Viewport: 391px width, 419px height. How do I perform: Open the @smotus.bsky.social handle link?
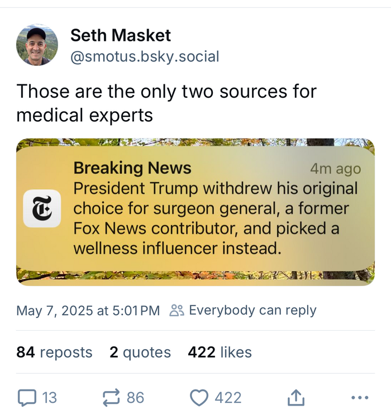(145, 56)
